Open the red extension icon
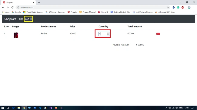 coord(183,8)
